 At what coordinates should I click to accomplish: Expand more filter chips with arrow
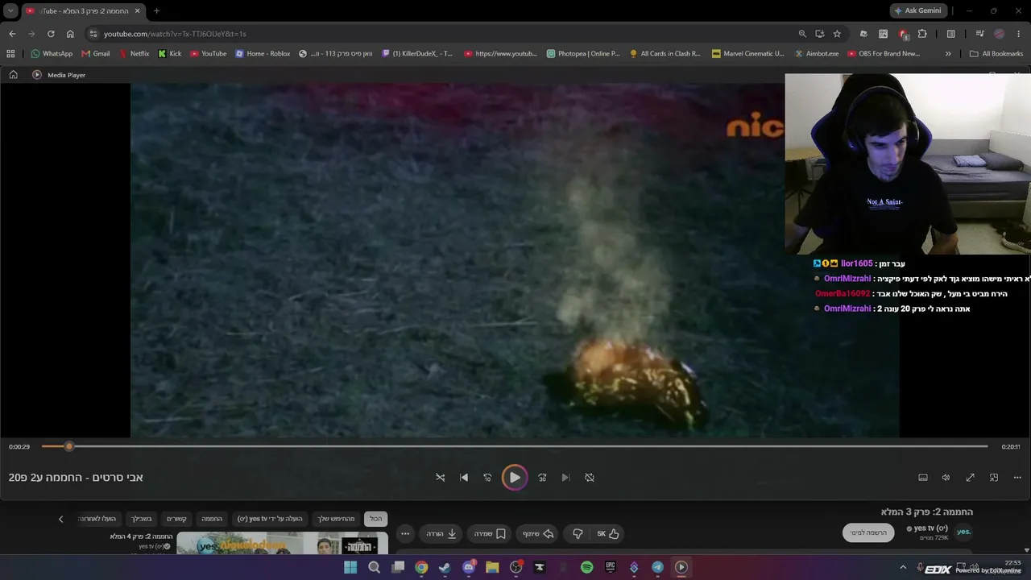(60, 519)
